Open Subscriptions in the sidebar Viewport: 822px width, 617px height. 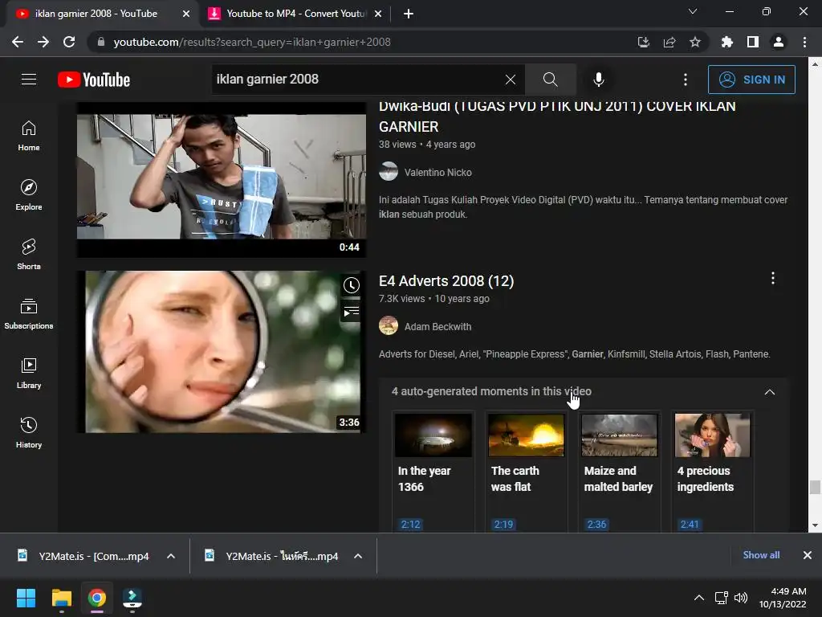tap(29, 314)
